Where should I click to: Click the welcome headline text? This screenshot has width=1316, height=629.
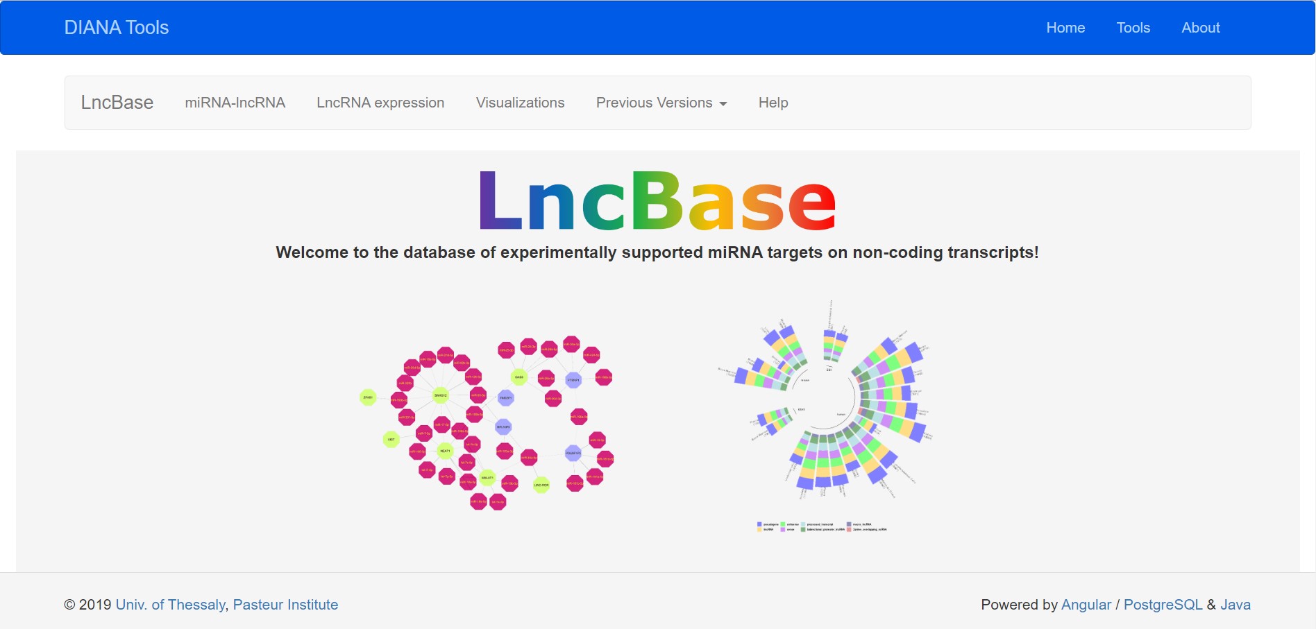pyautogui.click(x=657, y=252)
